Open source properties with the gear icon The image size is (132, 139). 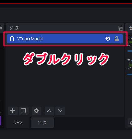36,111
